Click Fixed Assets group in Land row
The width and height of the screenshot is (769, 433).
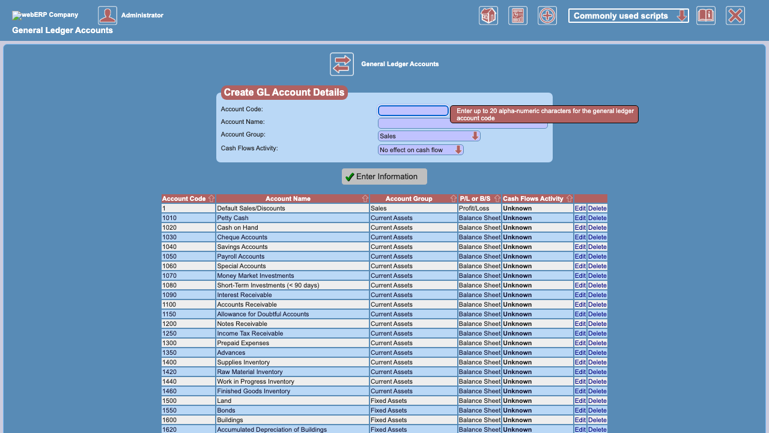pos(413,401)
